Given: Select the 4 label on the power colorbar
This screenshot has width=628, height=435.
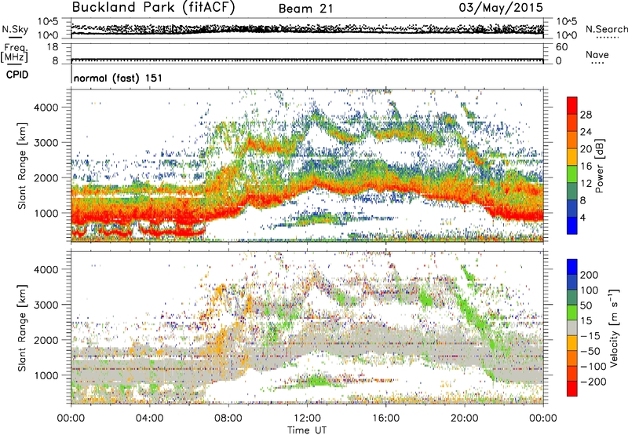Looking at the screenshot, I should click(582, 217).
